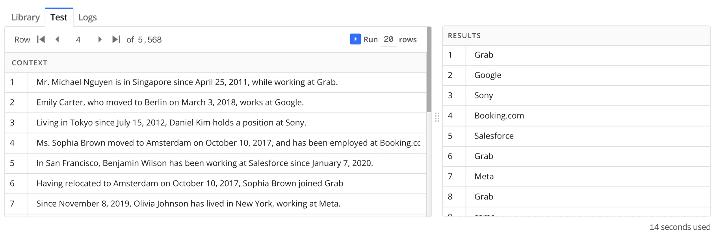Viewport: 717px width, 240px height.
Task: Go to next row arrow
Action: click(x=100, y=39)
